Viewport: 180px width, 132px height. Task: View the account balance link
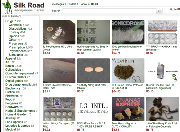click(x=89, y=4)
